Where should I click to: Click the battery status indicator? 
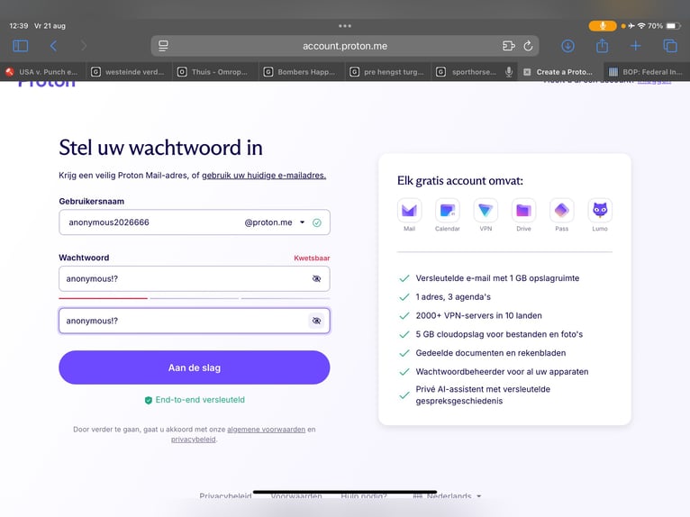[673, 26]
